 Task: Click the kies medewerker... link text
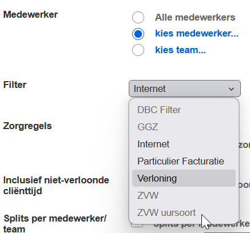tap(197, 34)
